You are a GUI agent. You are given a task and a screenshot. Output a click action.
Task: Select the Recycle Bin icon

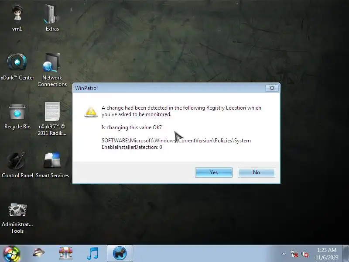pyautogui.click(x=17, y=116)
